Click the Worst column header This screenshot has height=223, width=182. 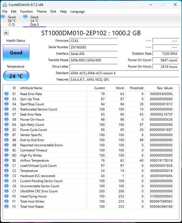click(116, 88)
